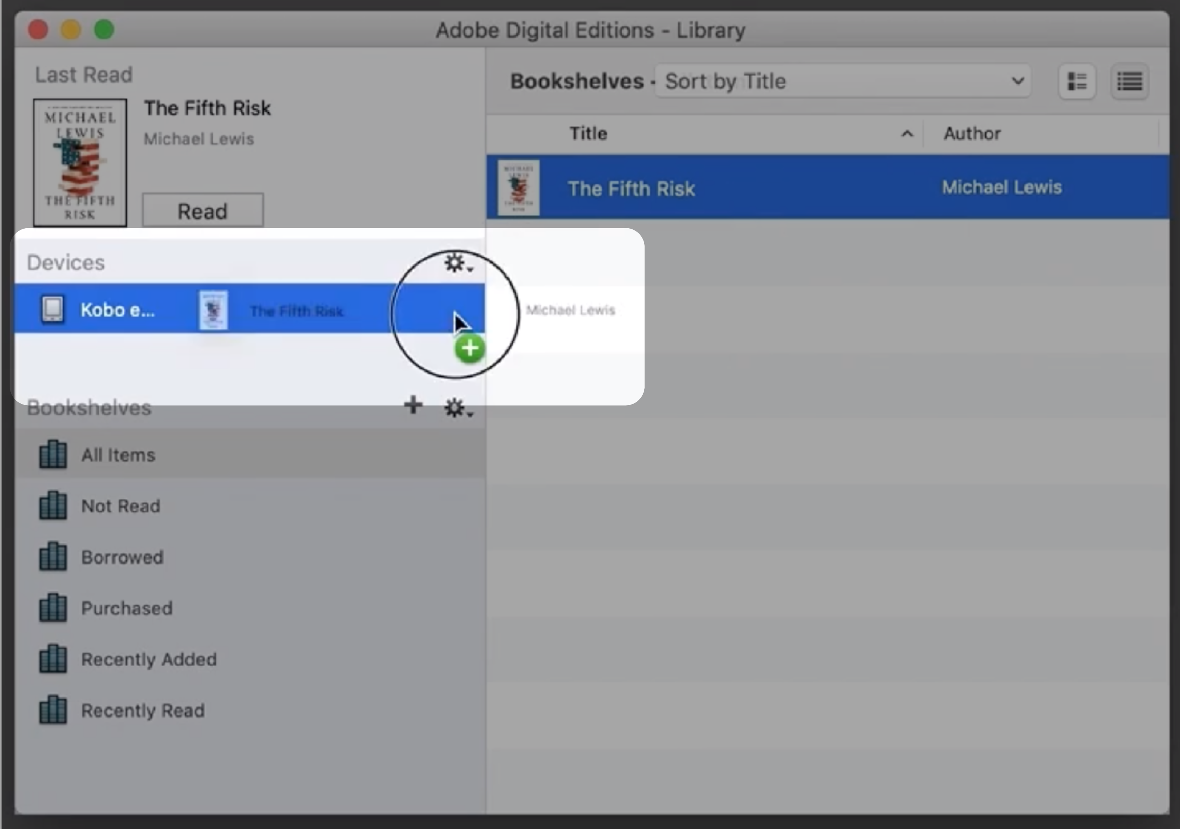This screenshot has width=1180, height=829.
Task: Expand the Bookshelves section header
Action: (88, 406)
